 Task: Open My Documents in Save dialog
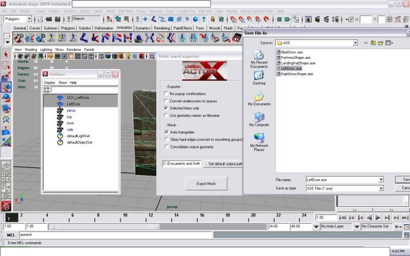(x=259, y=98)
